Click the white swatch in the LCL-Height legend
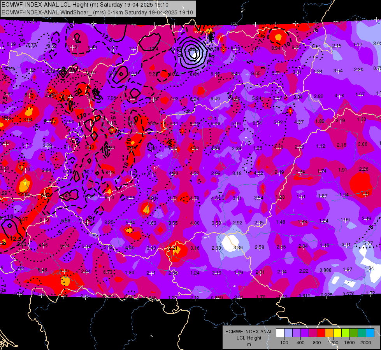381x350 pixels. pyautogui.click(x=280, y=333)
